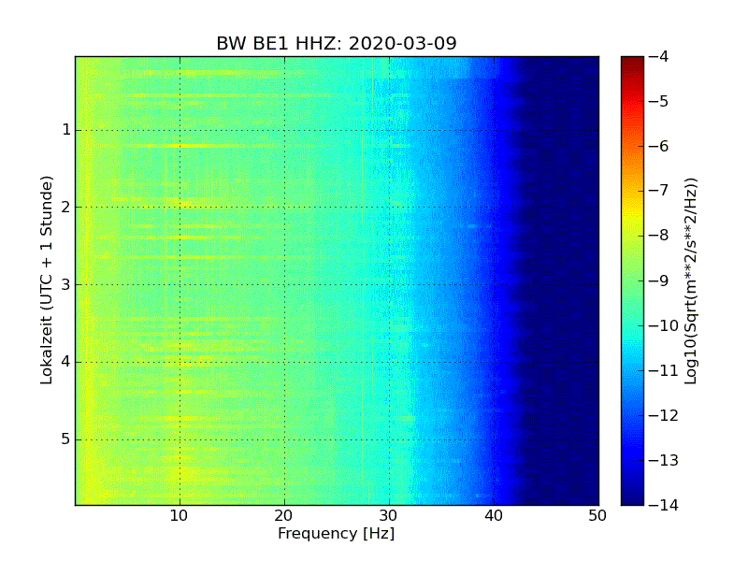
Task: Click the time tick label 4
Action: [66, 362]
